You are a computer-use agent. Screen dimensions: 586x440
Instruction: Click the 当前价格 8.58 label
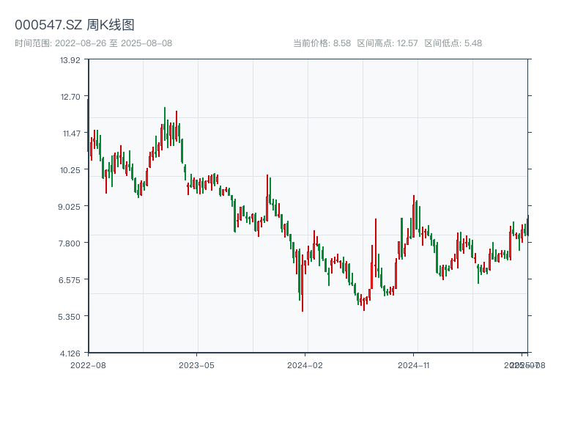(x=322, y=43)
